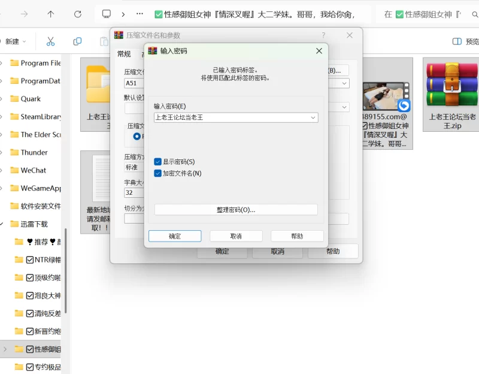Collapse the 迅雷下载 folder tree node
Viewport: 479px width, 374px height.
pos(5,224)
